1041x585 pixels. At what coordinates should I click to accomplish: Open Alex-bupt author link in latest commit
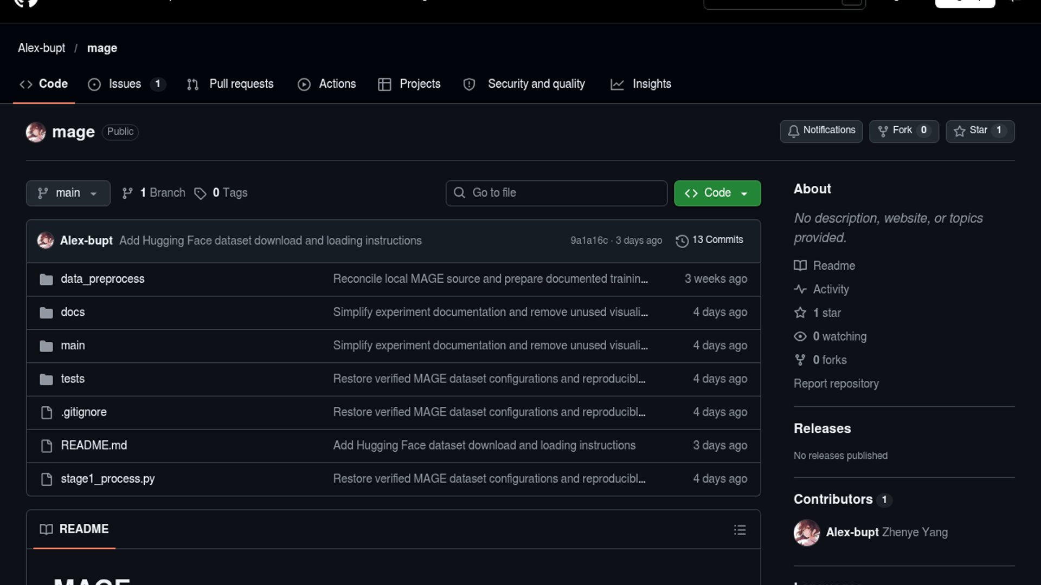tap(86, 240)
